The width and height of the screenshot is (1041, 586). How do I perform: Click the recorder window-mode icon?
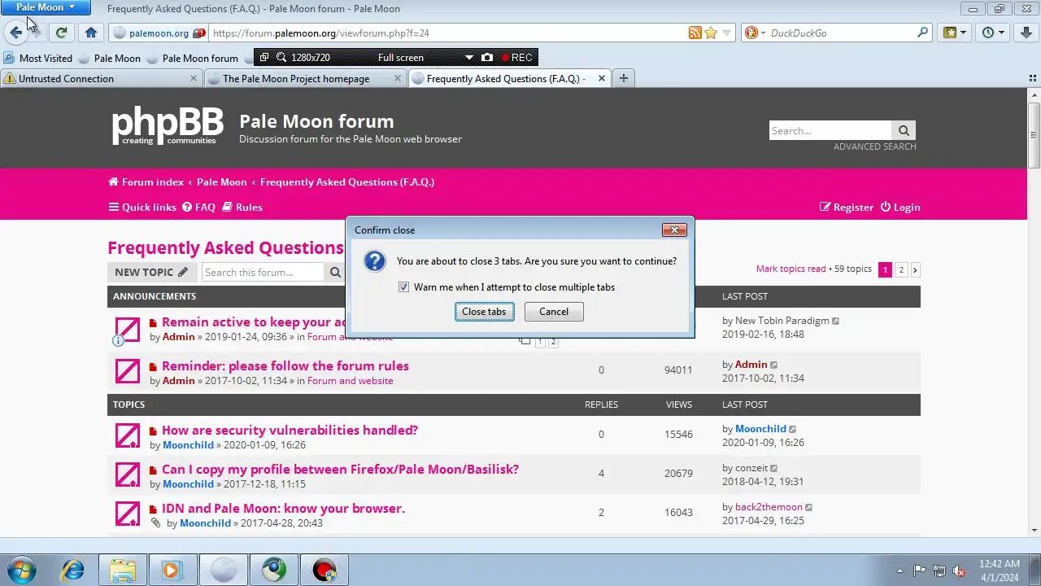click(x=264, y=58)
